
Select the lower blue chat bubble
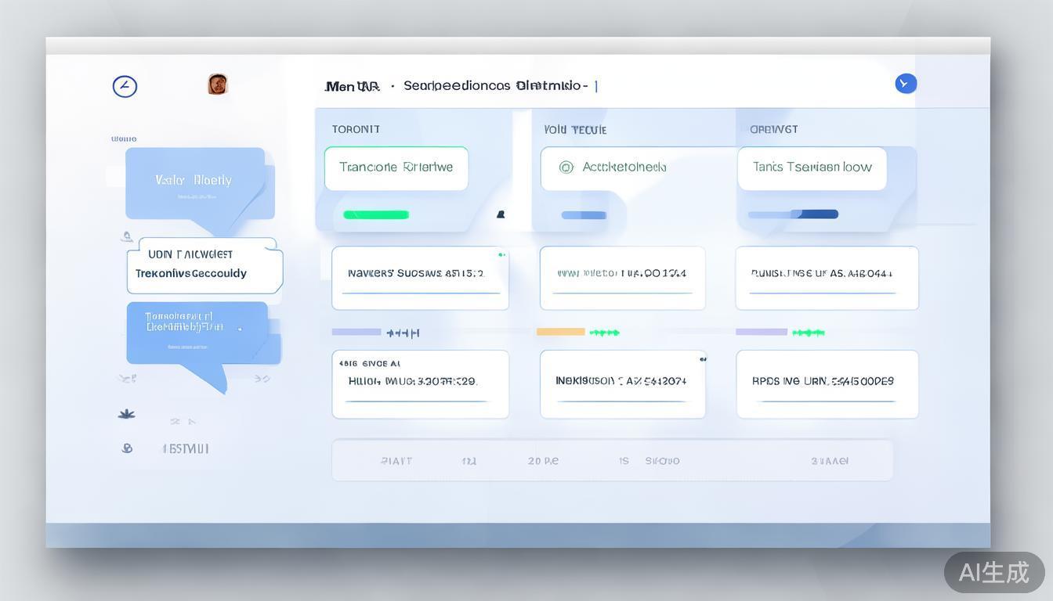click(x=197, y=333)
